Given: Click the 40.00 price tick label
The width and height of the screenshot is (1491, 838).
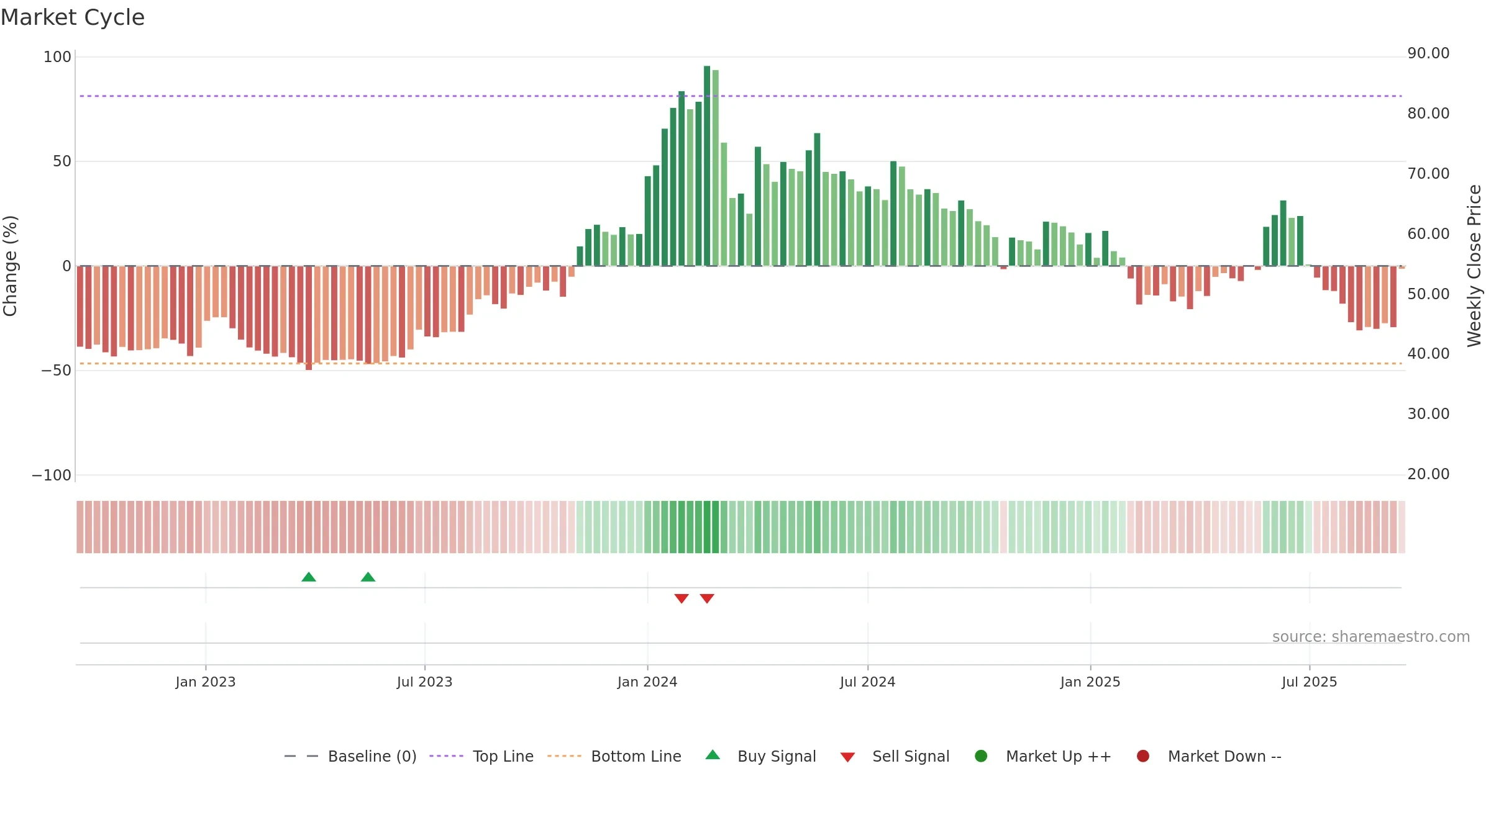Looking at the screenshot, I should (1428, 354).
